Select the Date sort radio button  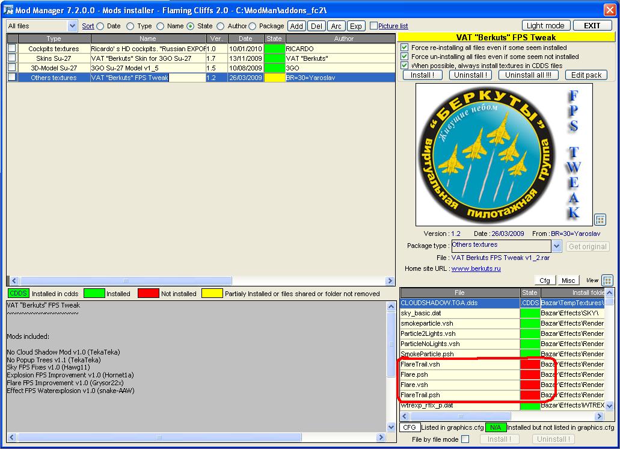click(x=100, y=26)
